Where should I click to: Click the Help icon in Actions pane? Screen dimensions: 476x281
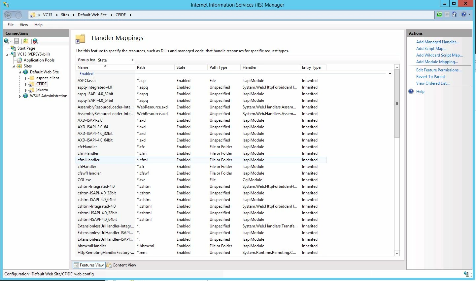[411, 91]
